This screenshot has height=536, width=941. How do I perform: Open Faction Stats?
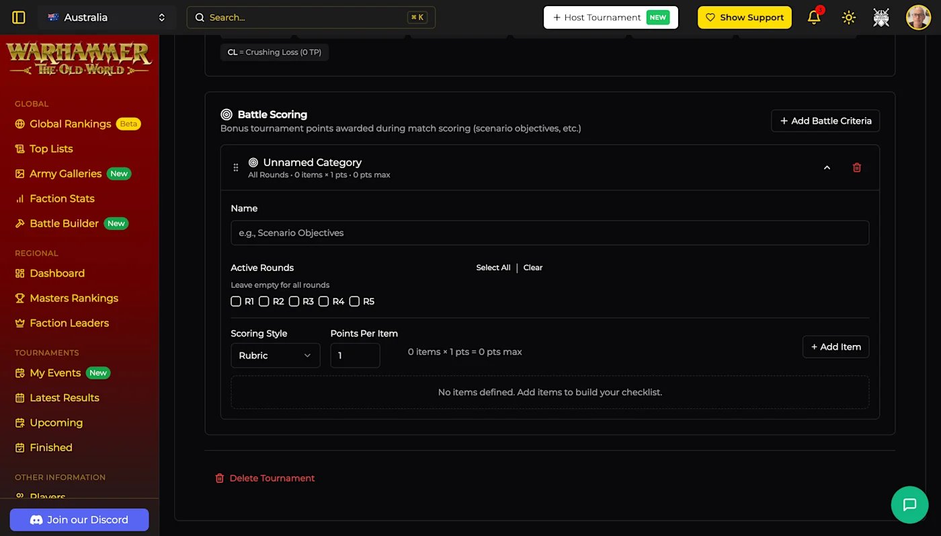point(62,198)
